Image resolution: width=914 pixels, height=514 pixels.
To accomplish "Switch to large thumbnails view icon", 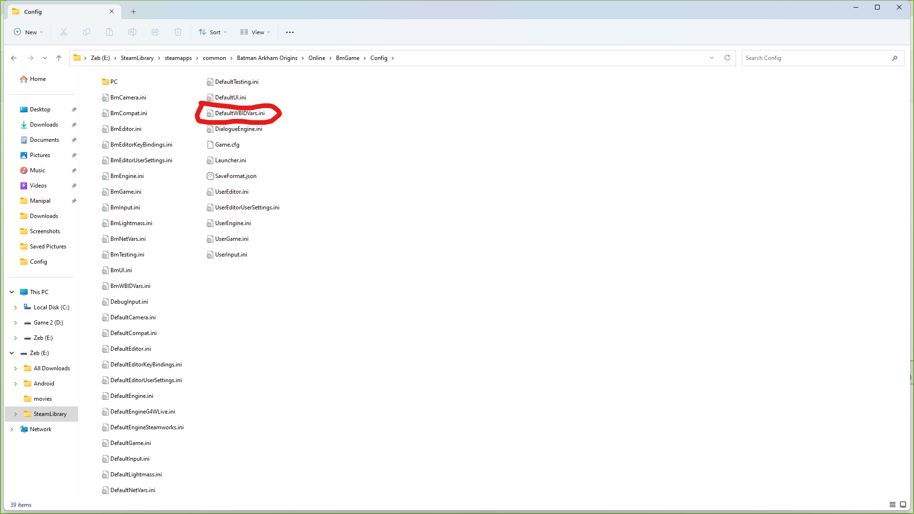I will click(903, 504).
